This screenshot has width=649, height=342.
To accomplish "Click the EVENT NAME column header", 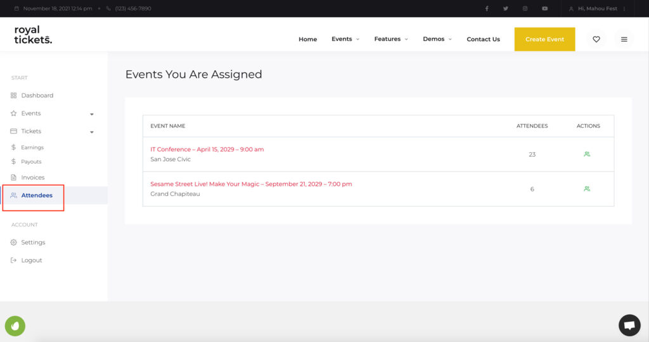I will click(167, 126).
